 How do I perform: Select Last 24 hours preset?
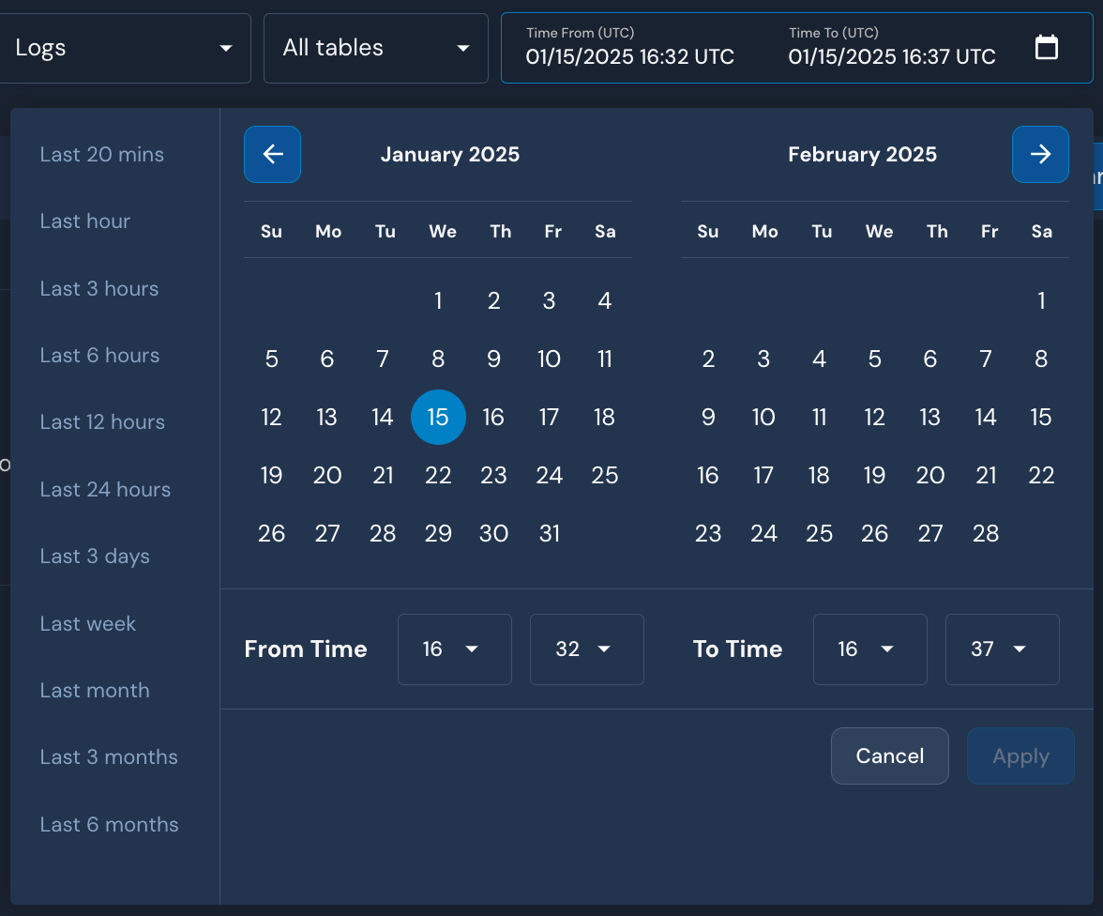point(105,489)
